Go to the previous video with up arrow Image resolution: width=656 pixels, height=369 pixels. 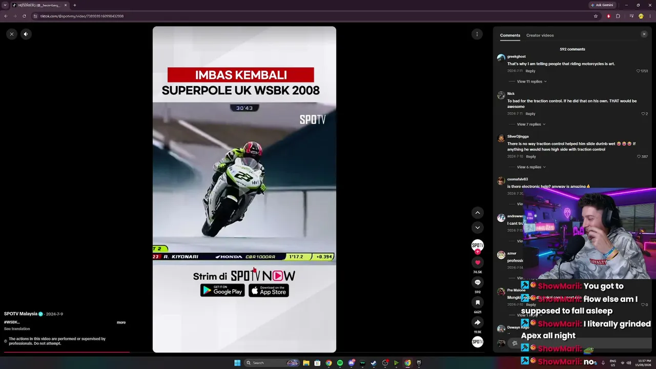pyautogui.click(x=478, y=213)
